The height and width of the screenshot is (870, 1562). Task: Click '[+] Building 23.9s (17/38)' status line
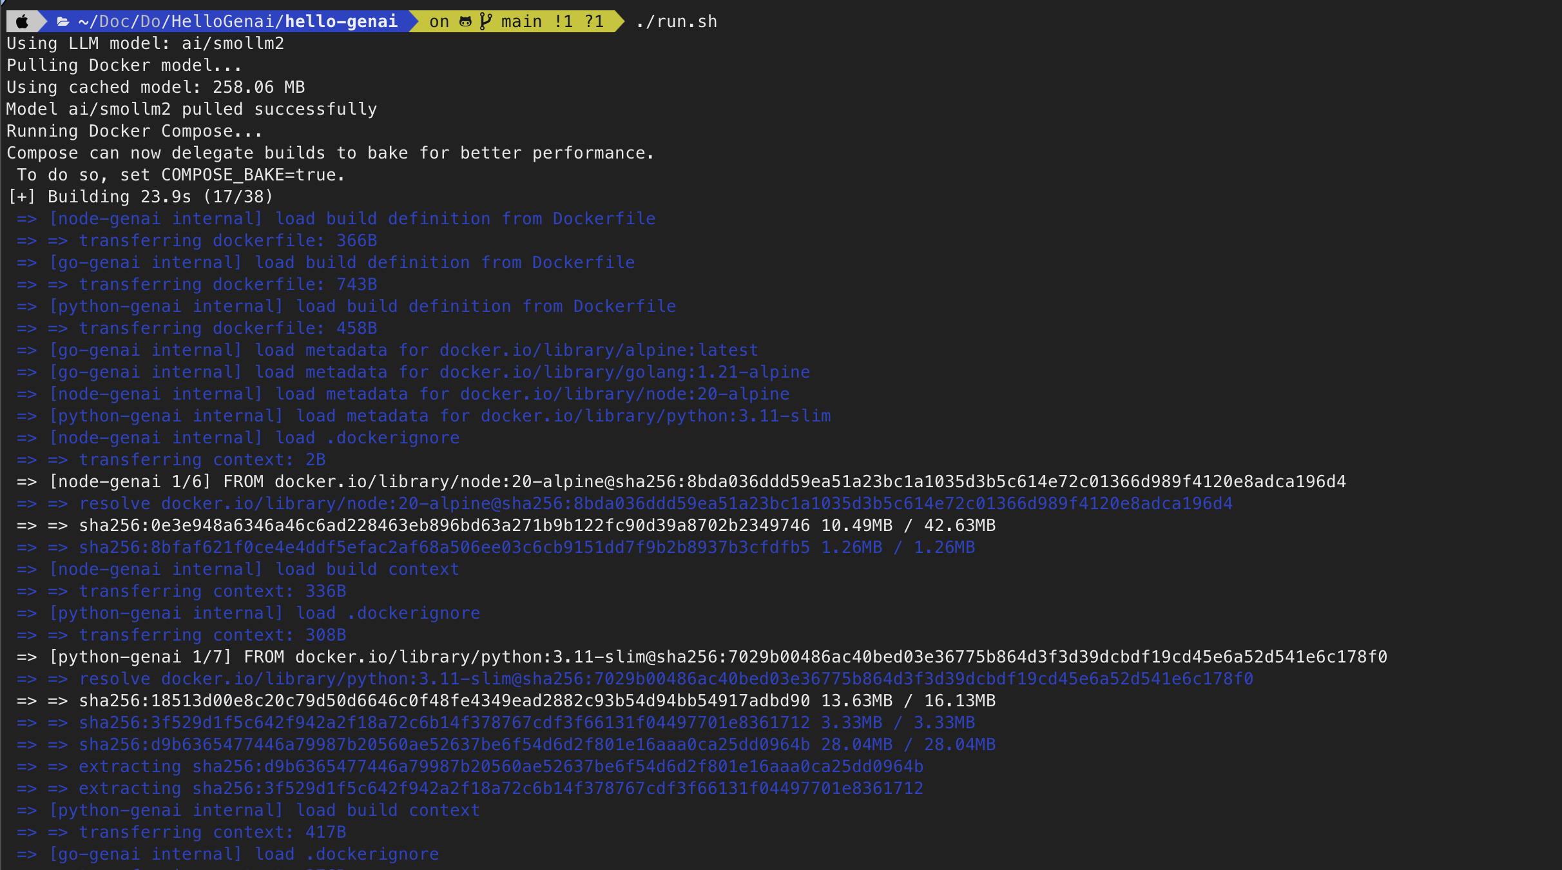(x=140, y=197)
